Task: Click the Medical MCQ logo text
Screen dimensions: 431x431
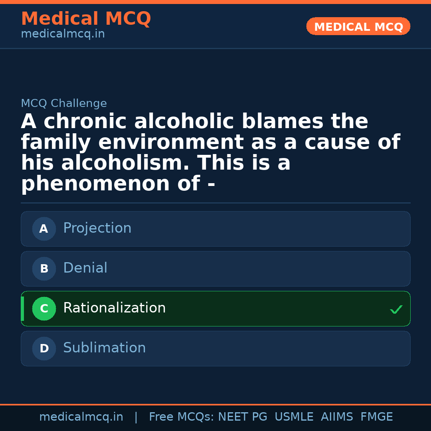Action: point(86,19)
